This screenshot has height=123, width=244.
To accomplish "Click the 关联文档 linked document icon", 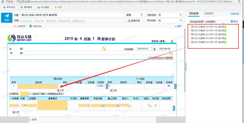I will pyautogui.click(x=30, y=26).
